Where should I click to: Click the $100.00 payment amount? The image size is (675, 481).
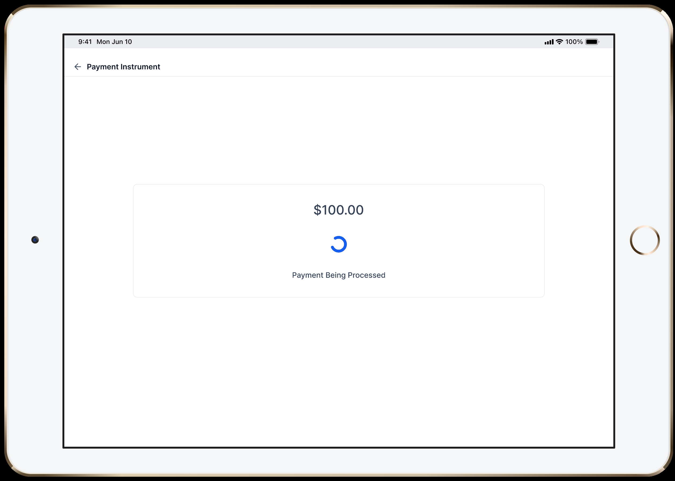339,210
